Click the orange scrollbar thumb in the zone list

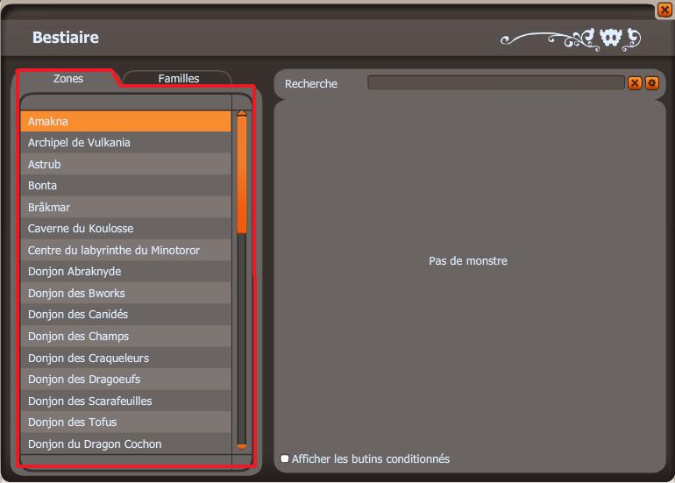(x=242, y=175)
